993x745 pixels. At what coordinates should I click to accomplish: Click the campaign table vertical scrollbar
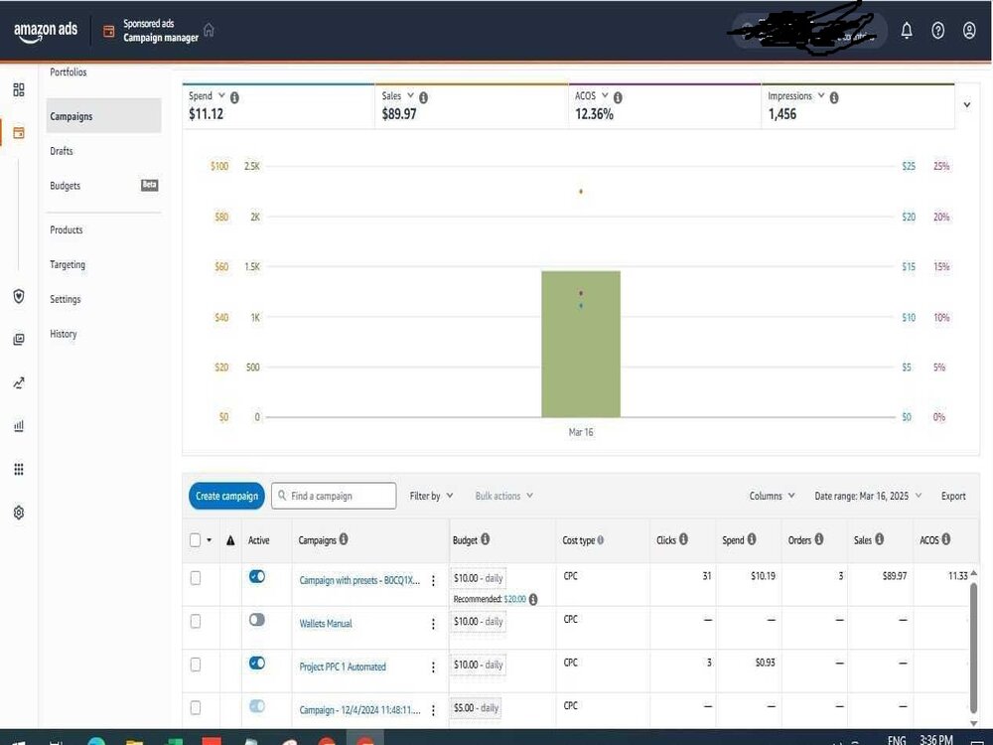[x=973, y=647]
